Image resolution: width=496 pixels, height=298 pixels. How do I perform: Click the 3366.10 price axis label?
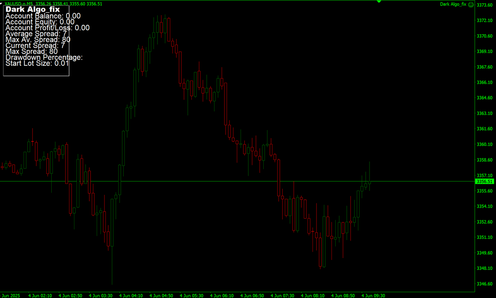[484, 83]
